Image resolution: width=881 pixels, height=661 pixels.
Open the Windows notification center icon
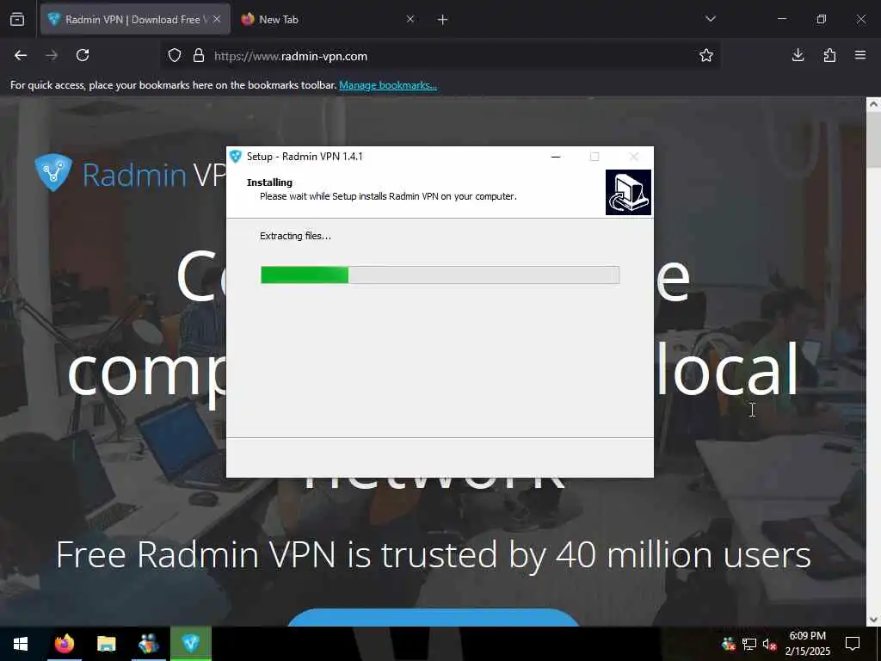pos(853,644)
